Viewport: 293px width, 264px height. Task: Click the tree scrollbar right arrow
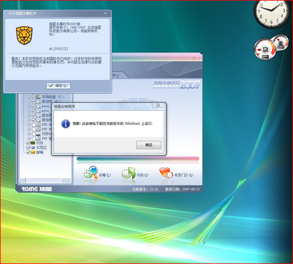coord(68,181)
